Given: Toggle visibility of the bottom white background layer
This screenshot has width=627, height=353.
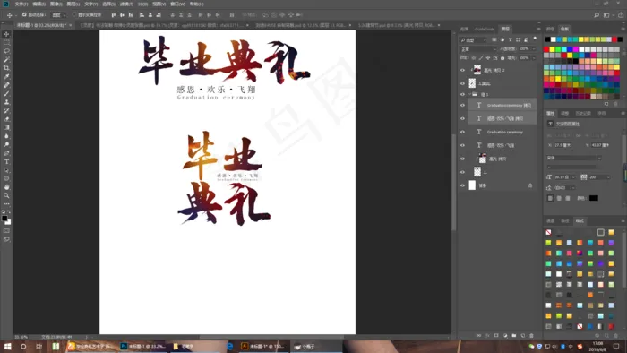Looking at the screenshot, I should [x=463, y=185].
